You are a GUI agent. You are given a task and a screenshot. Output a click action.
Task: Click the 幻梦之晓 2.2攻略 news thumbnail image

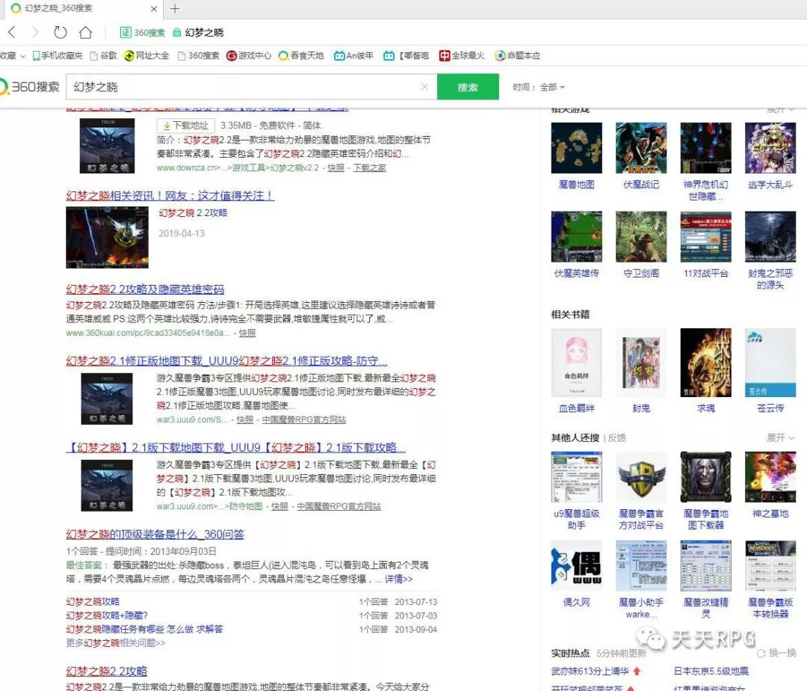click(107, 237)
